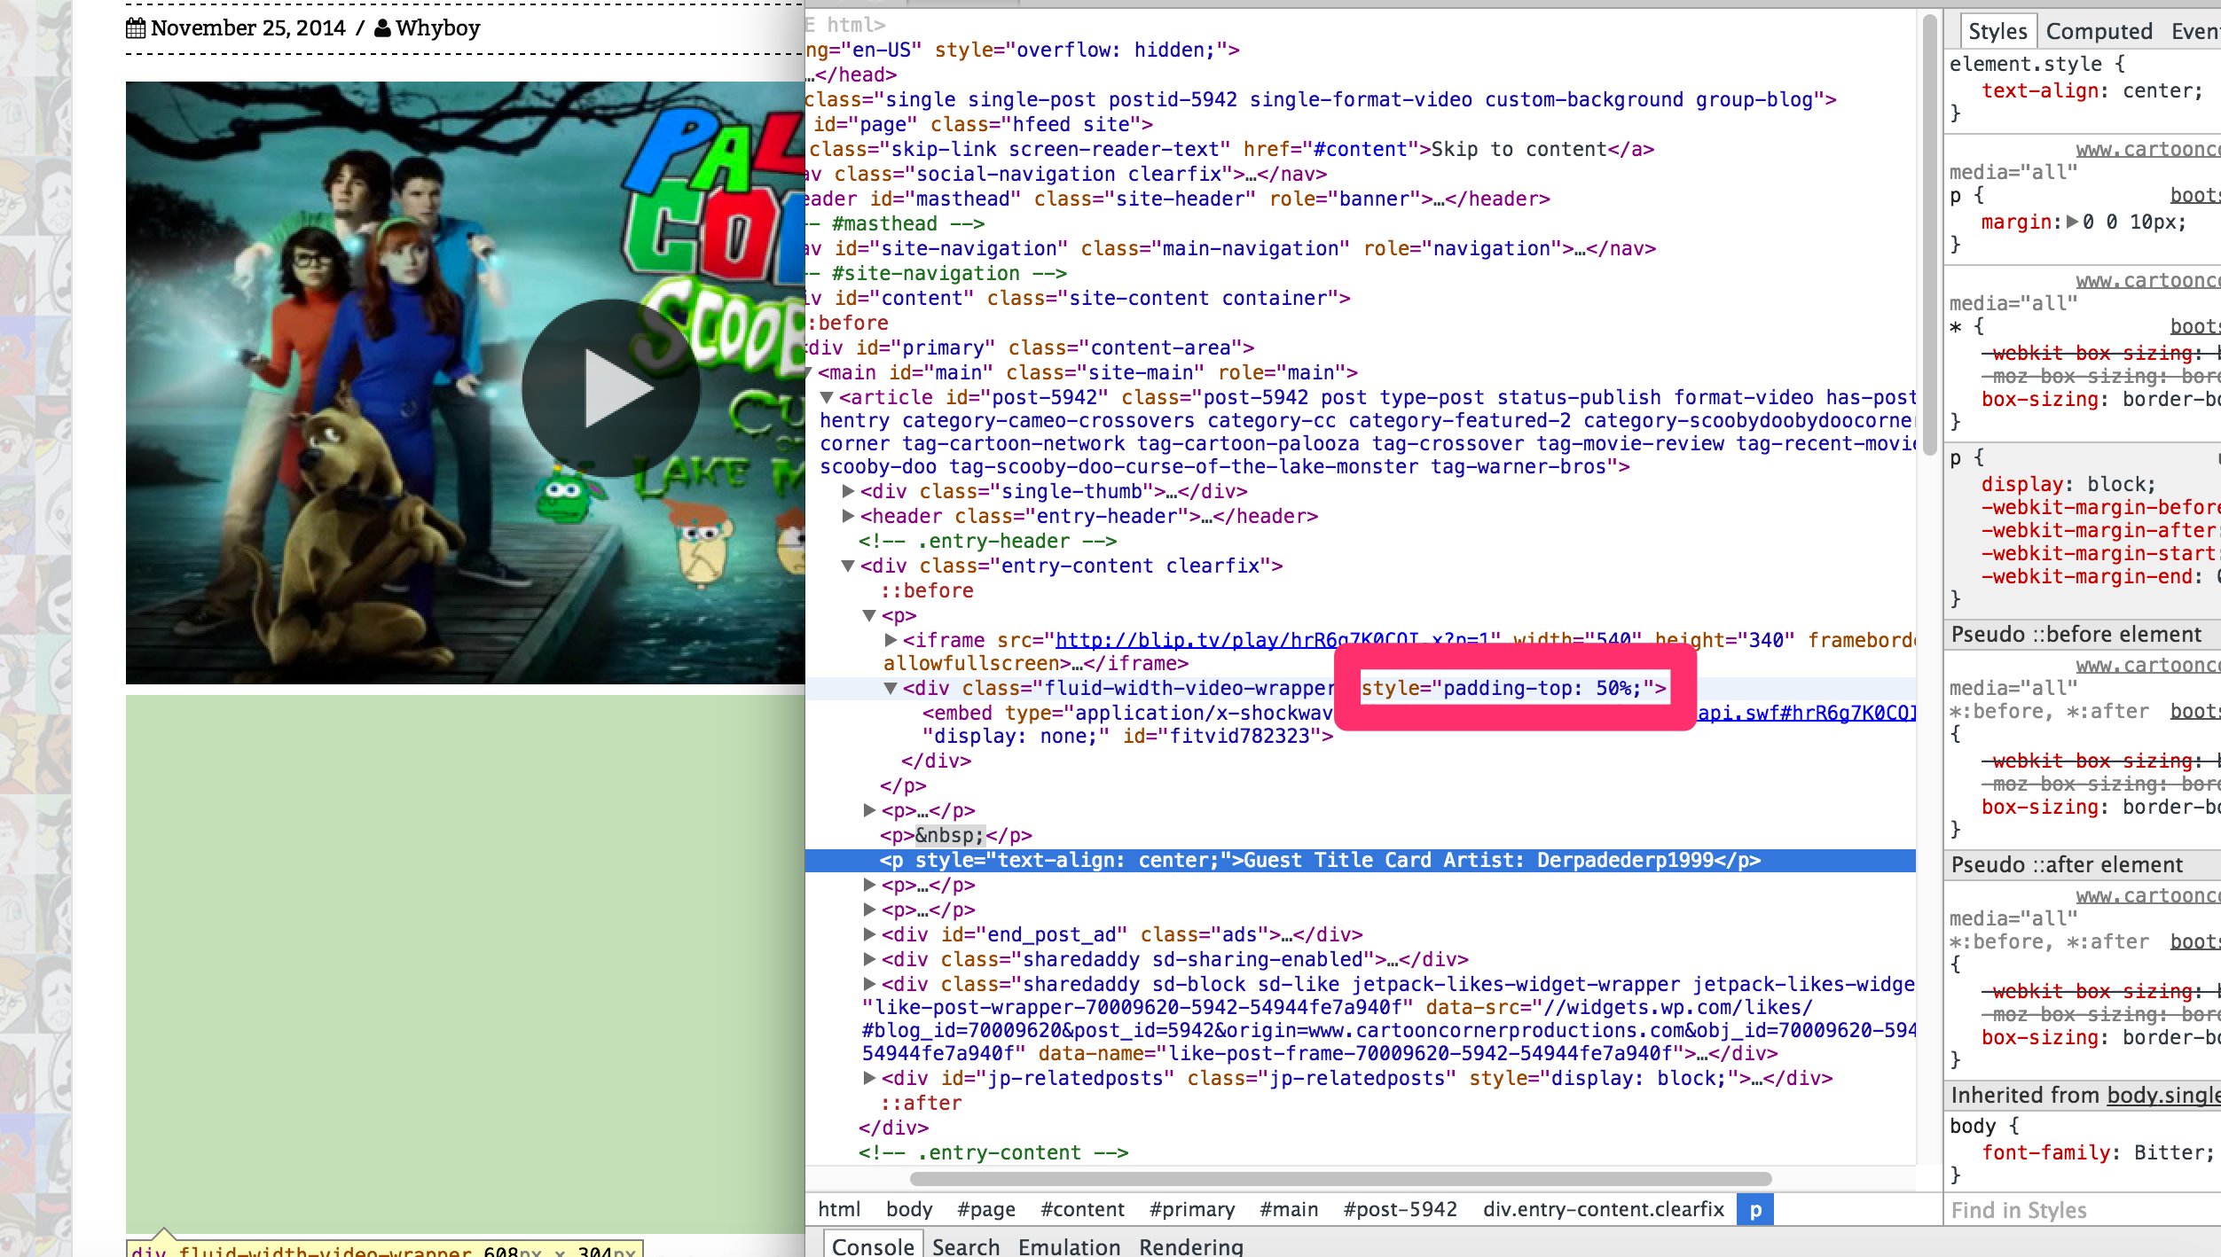Expand the margin shorthand triangle in Styles

pyautogui.click(x=2072, y=222)
